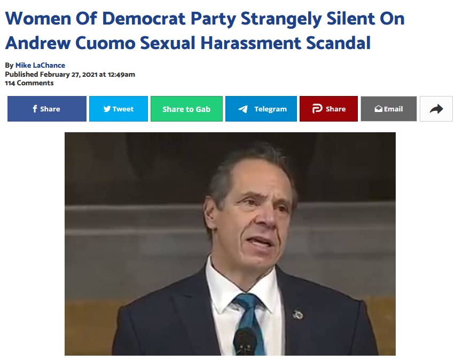Open the 114 Comments link
This screenshot has height=361, width=455.
(x=29, y=83)
